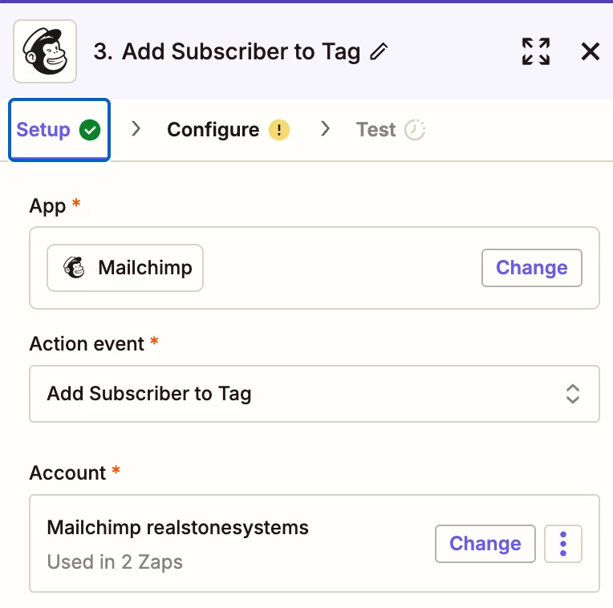Click Change button for the App
Viewport: 613px width, 608px height.
[531, 268]
